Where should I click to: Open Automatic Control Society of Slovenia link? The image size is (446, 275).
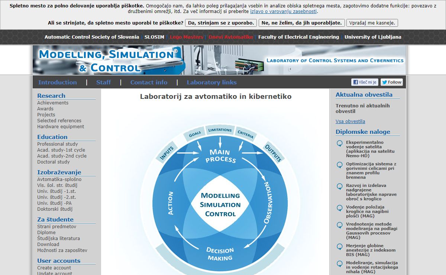[x=92, y=37]
